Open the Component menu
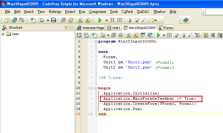 tap(97, 12)
